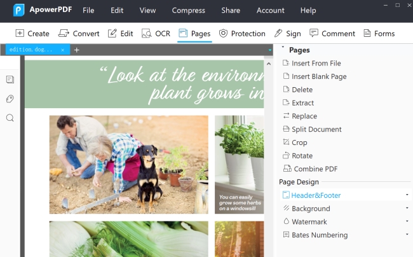Open the Edit menu in title bar

pos(117,10)
